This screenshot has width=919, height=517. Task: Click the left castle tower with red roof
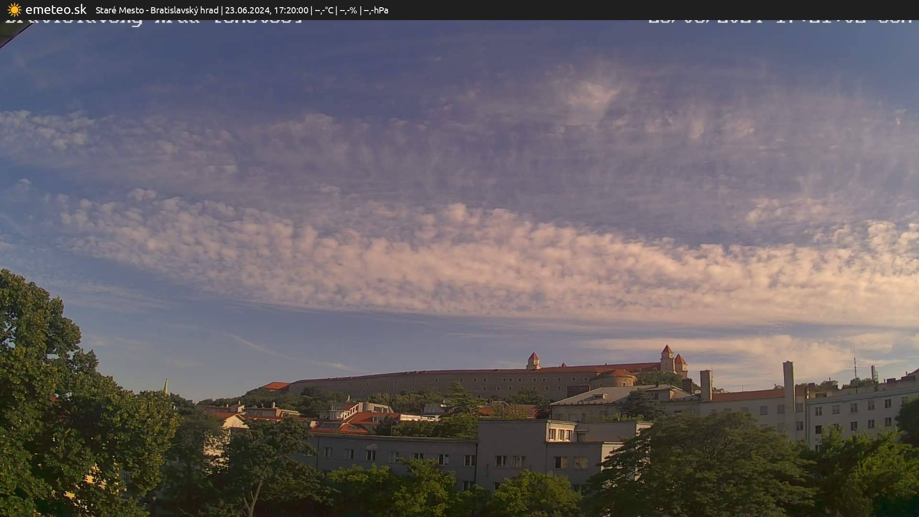click(533, 360)
